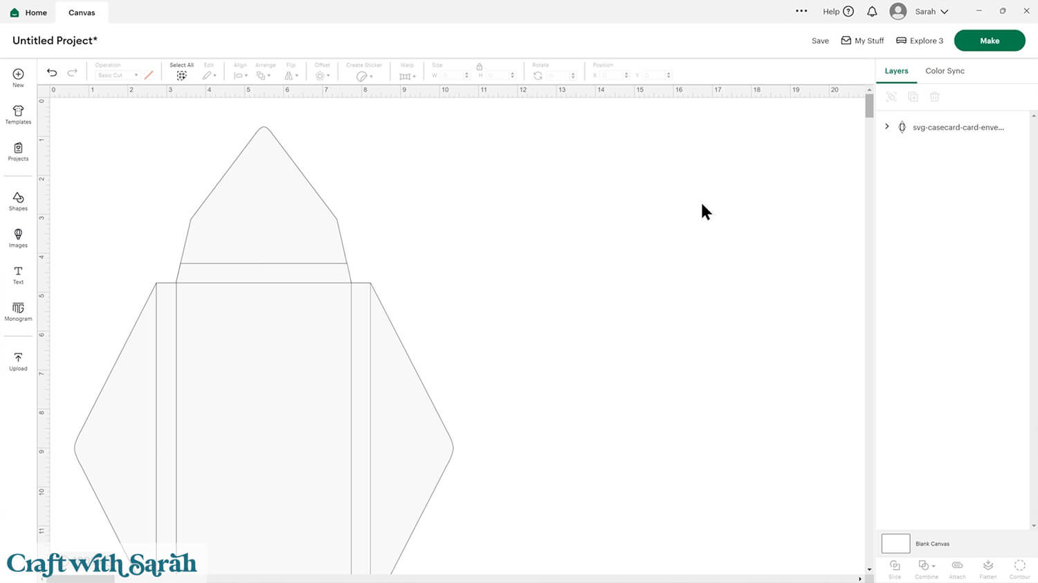This screenshot has width=1038, height=583.
Task: Open the Sarah account menu
Action: [919, 12]
